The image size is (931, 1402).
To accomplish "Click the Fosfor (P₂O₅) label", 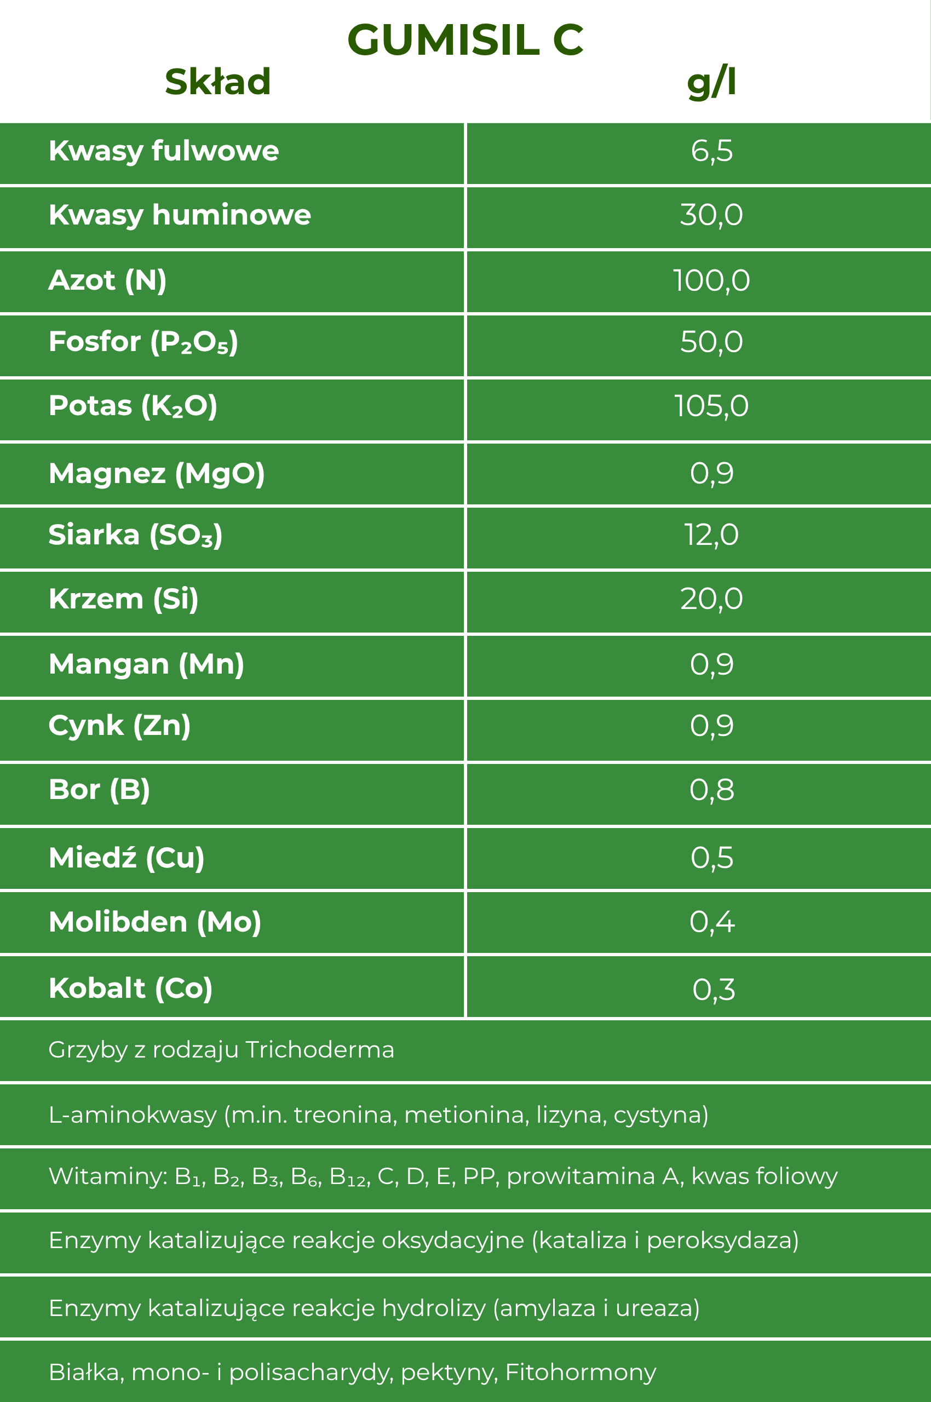I will [143, 343].
